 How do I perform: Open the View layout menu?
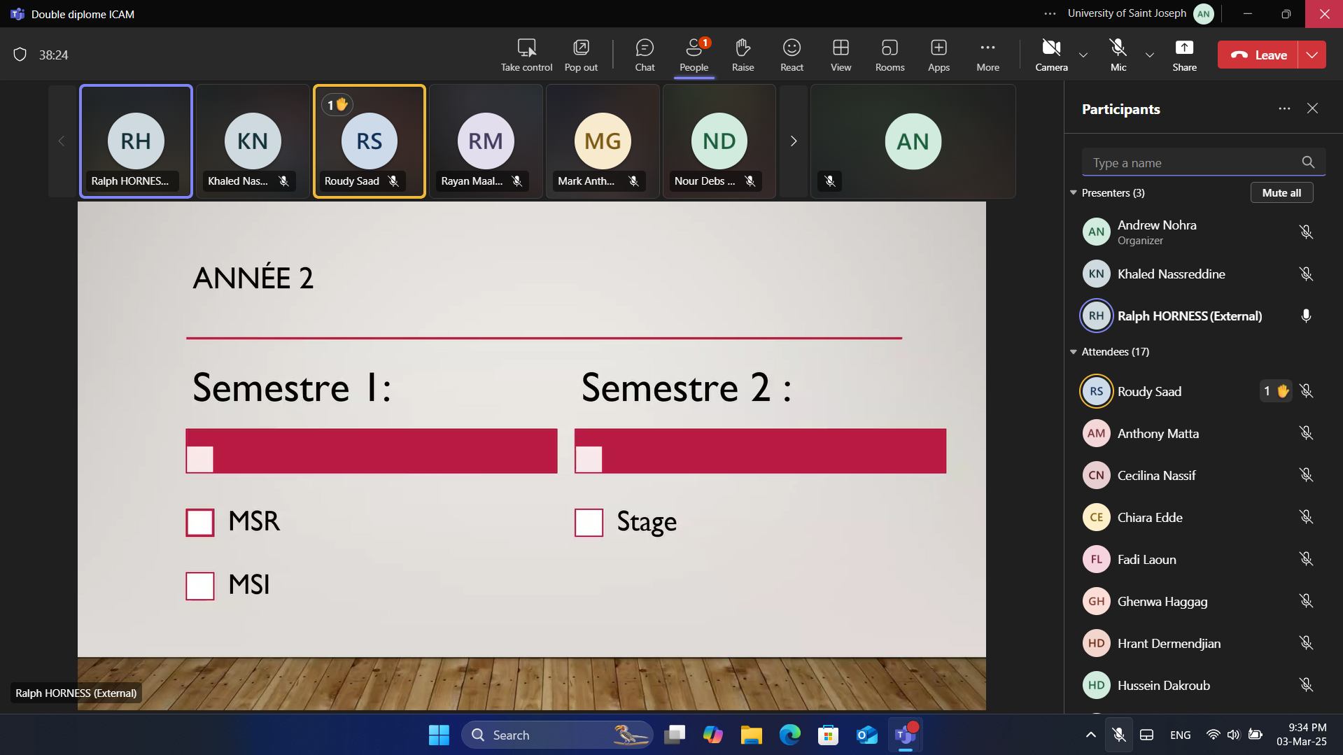pos(841,55)
